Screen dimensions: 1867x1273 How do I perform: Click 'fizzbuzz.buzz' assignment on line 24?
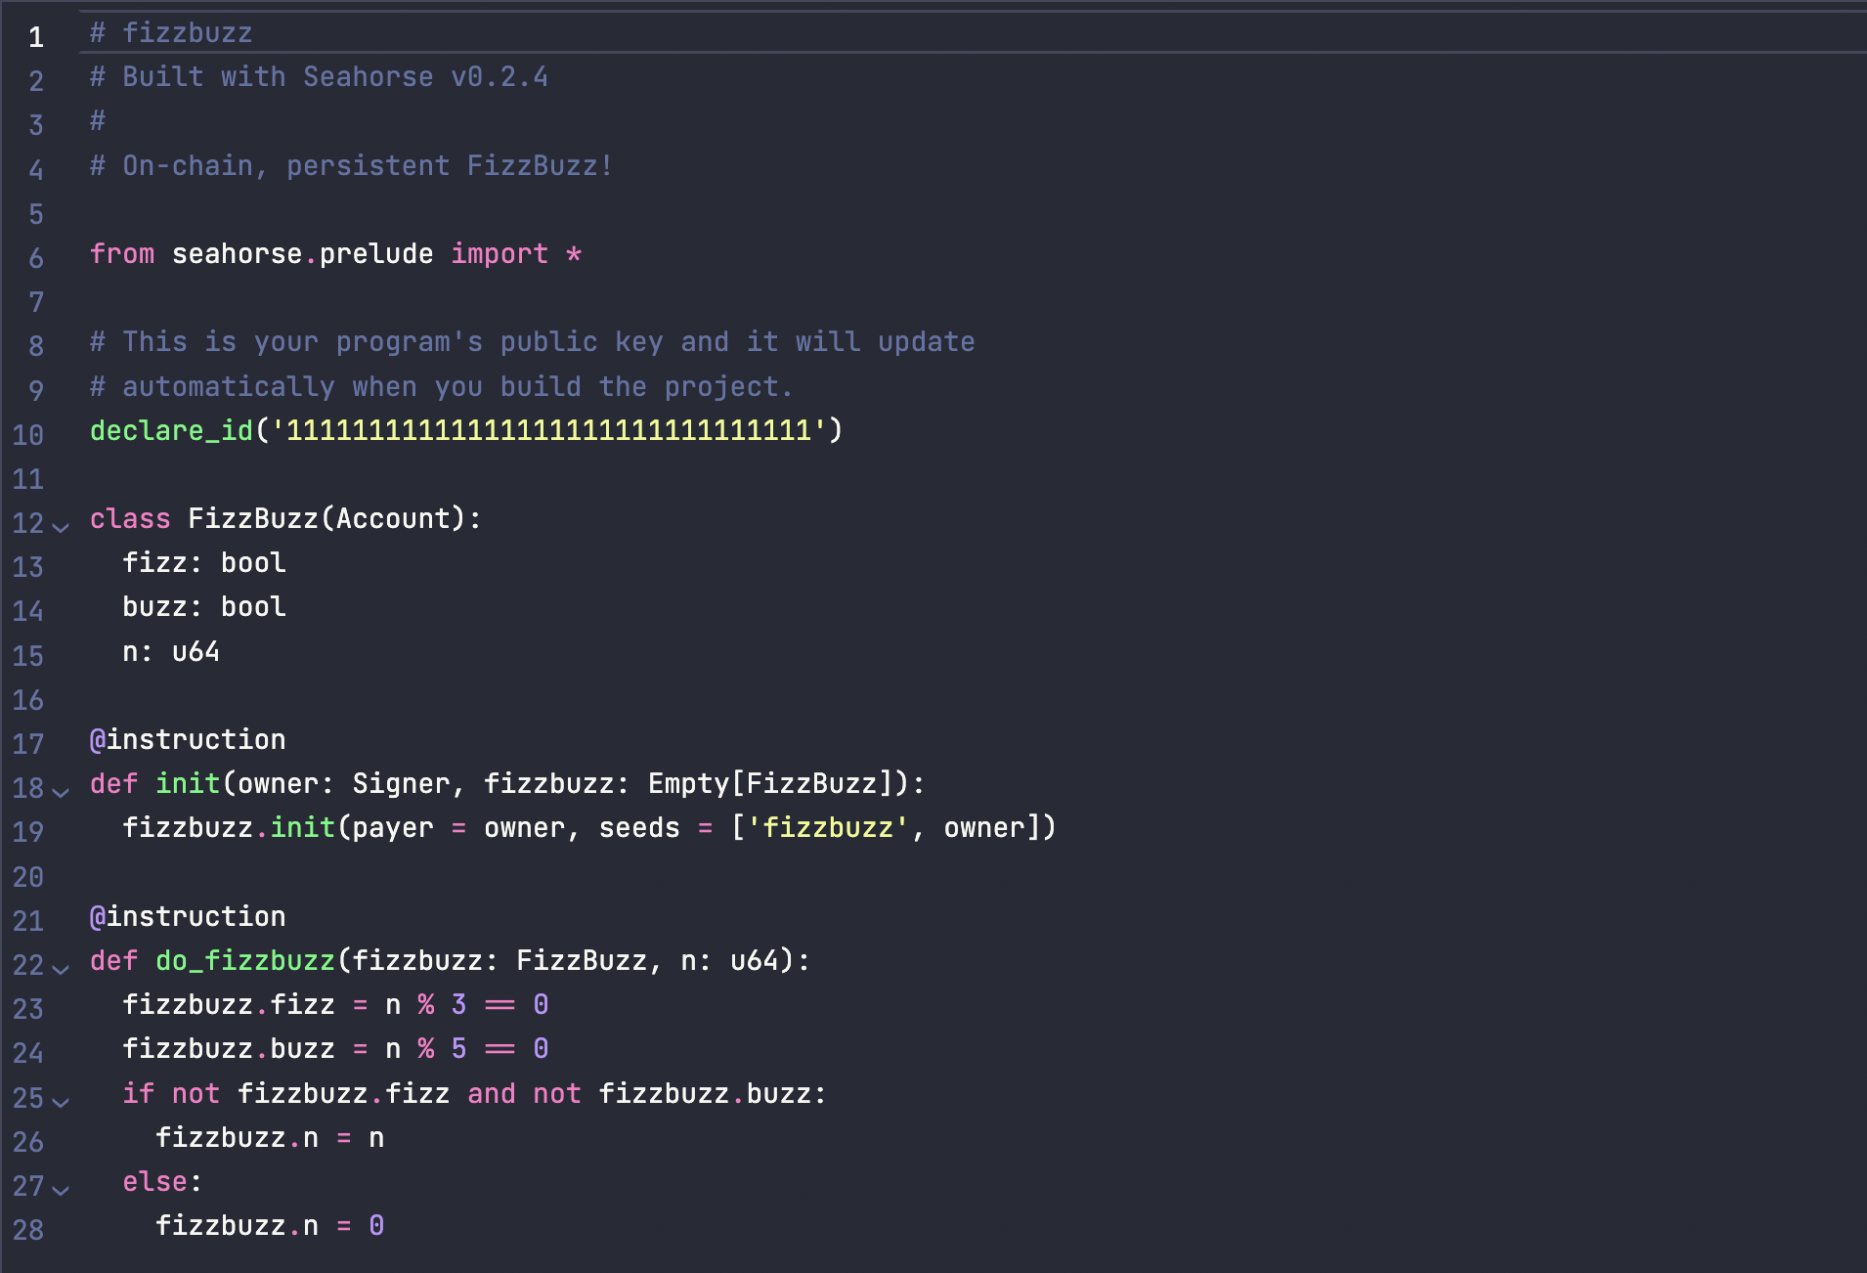tap(229, 1049)
